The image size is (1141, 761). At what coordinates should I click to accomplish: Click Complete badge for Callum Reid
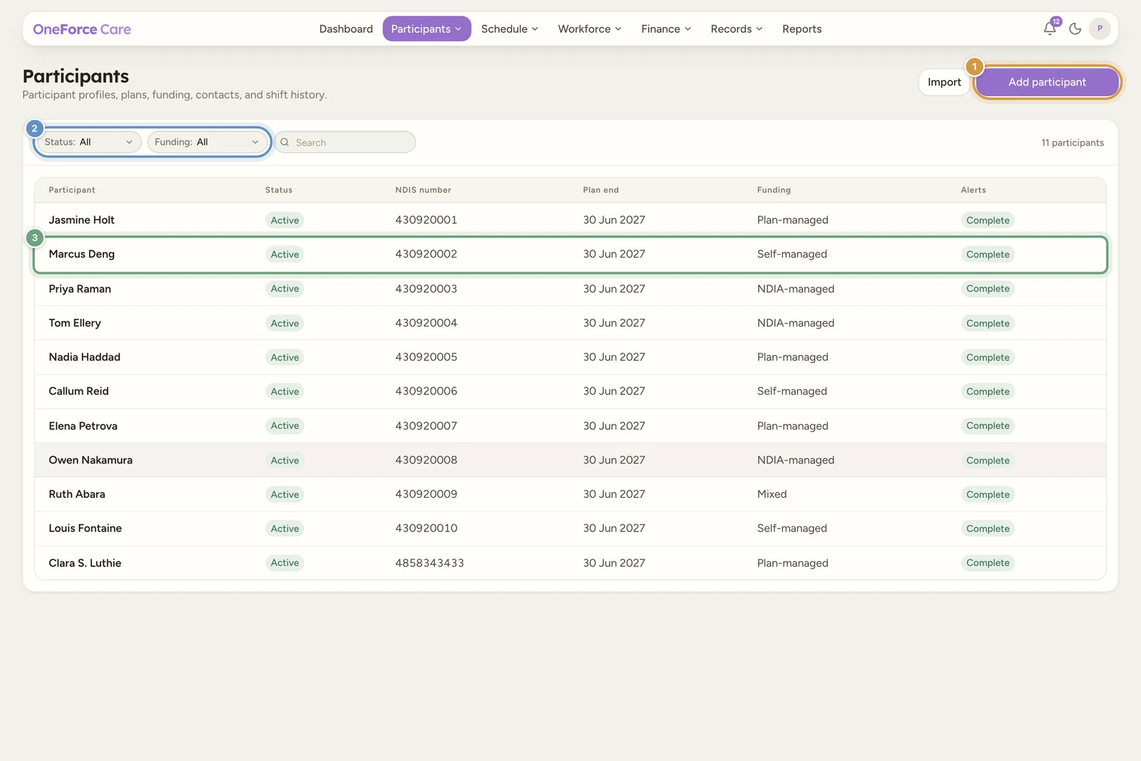tap(988, 392)
